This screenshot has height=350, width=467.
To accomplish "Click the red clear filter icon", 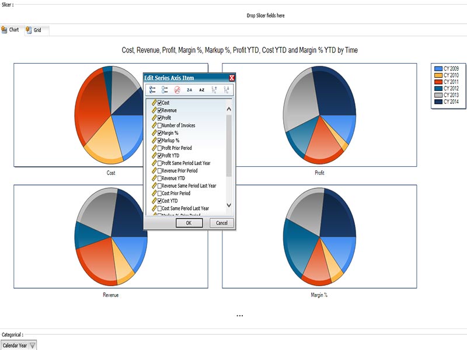I will coord(177,90).
